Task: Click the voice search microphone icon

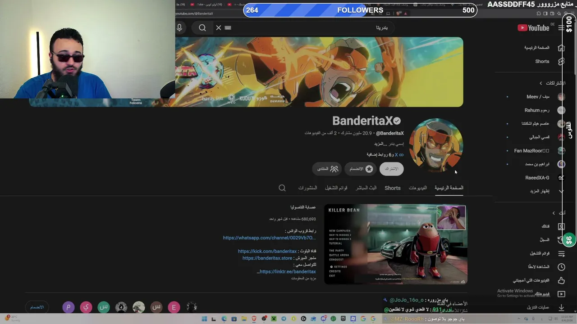Action: 179,27
